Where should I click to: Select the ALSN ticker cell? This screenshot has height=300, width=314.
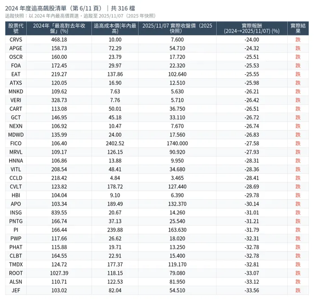click(16, 282)
